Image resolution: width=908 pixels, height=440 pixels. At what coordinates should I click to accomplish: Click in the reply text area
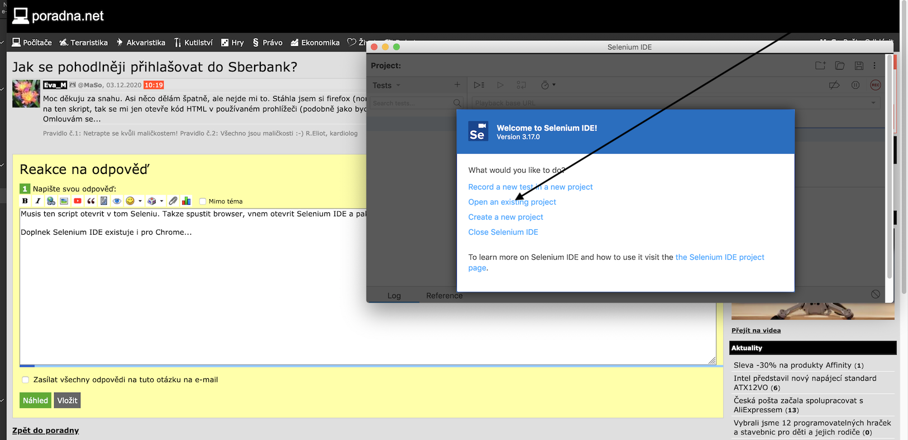click(368, 287)
